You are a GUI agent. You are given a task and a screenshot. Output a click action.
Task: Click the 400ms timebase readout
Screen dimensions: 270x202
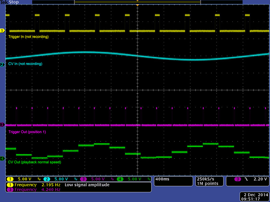(x=163, y=179)
